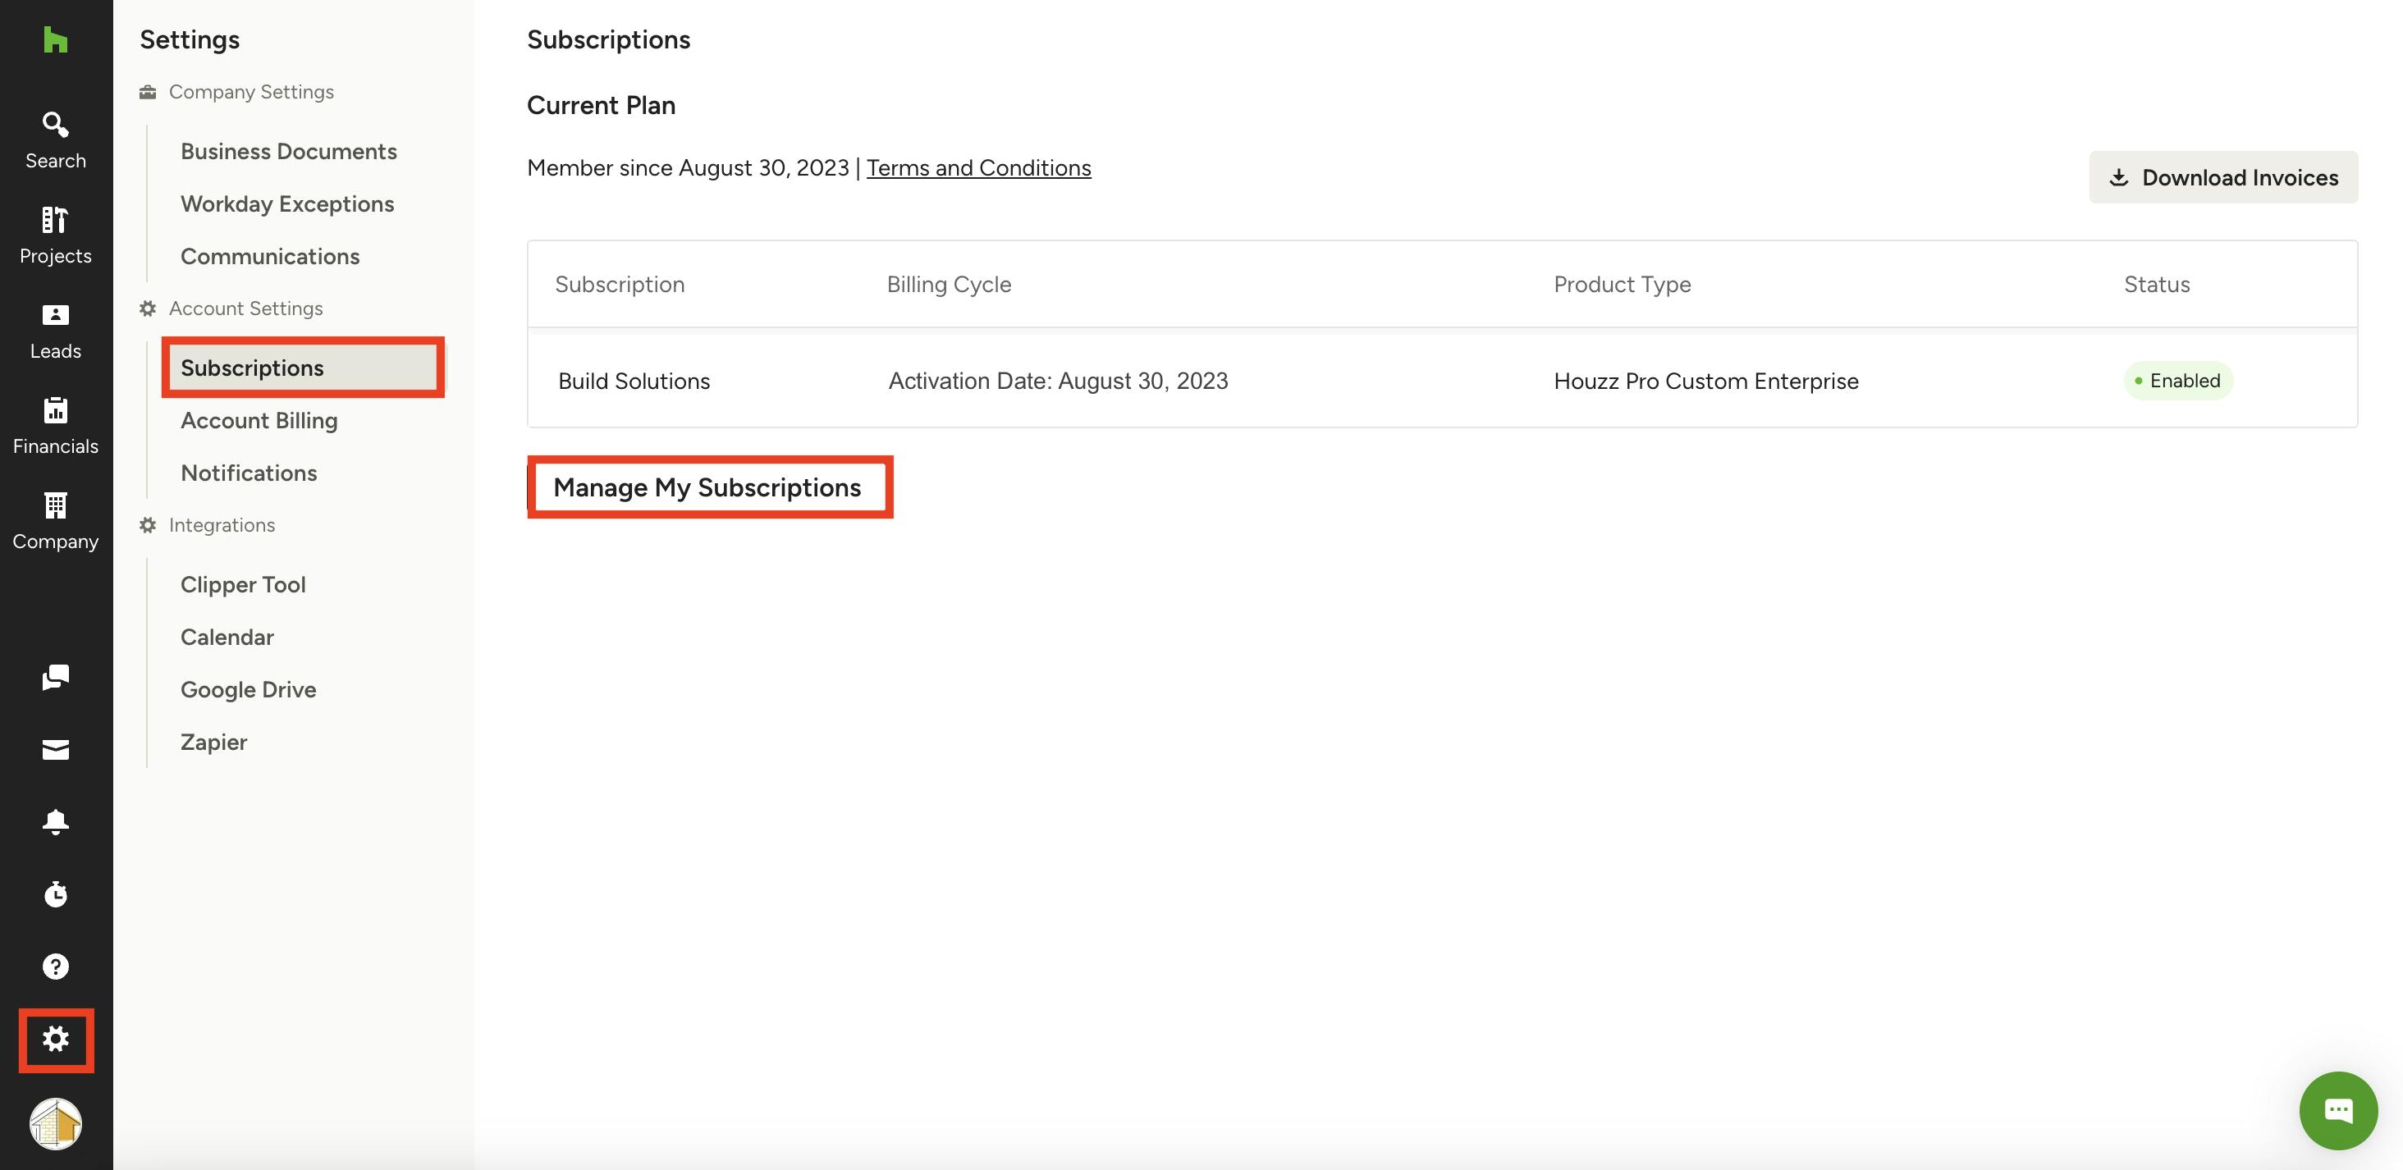2403x1170 pixels.
Task: Open Clipper Tool integration
Action: pos(243,584)
